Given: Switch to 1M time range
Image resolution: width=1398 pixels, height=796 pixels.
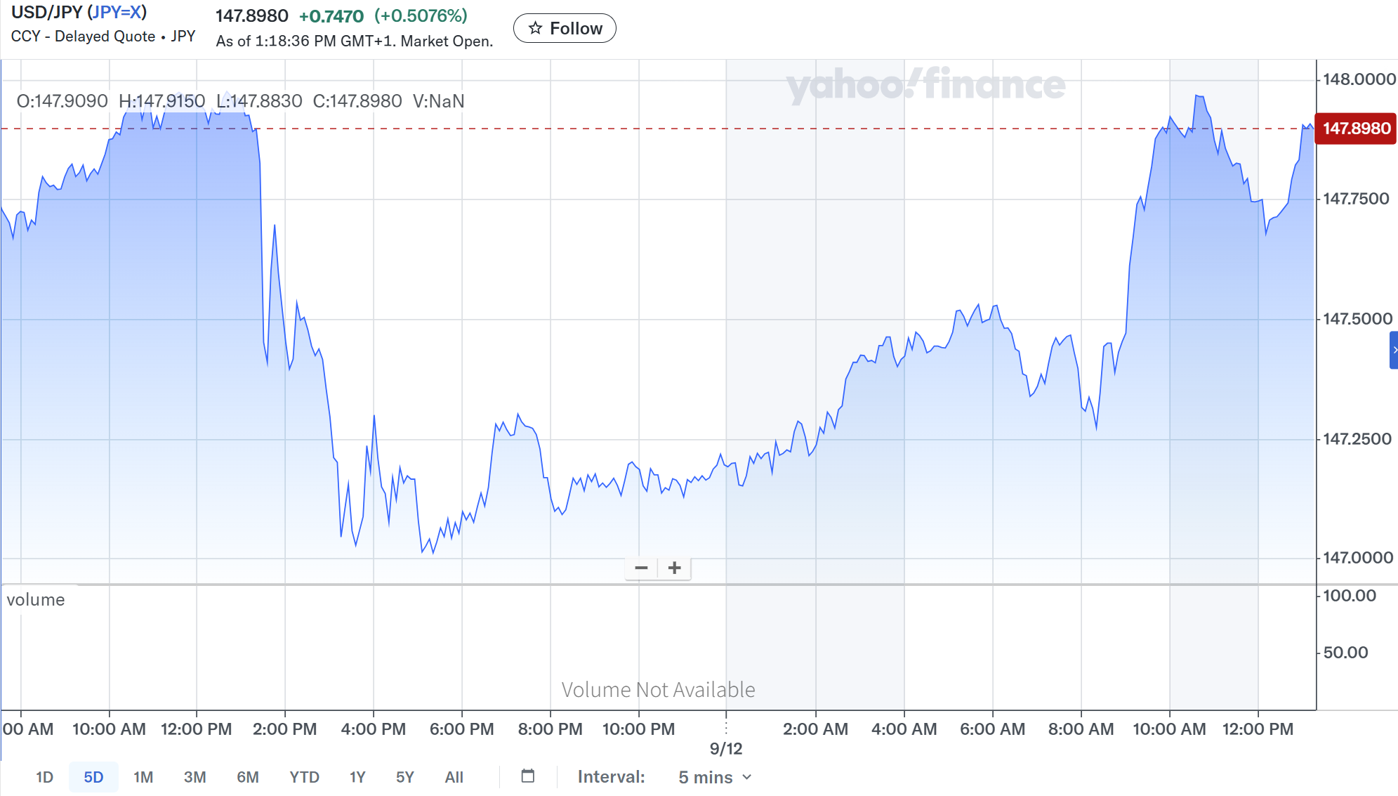Looking at the screenshot, I should 143,777.
